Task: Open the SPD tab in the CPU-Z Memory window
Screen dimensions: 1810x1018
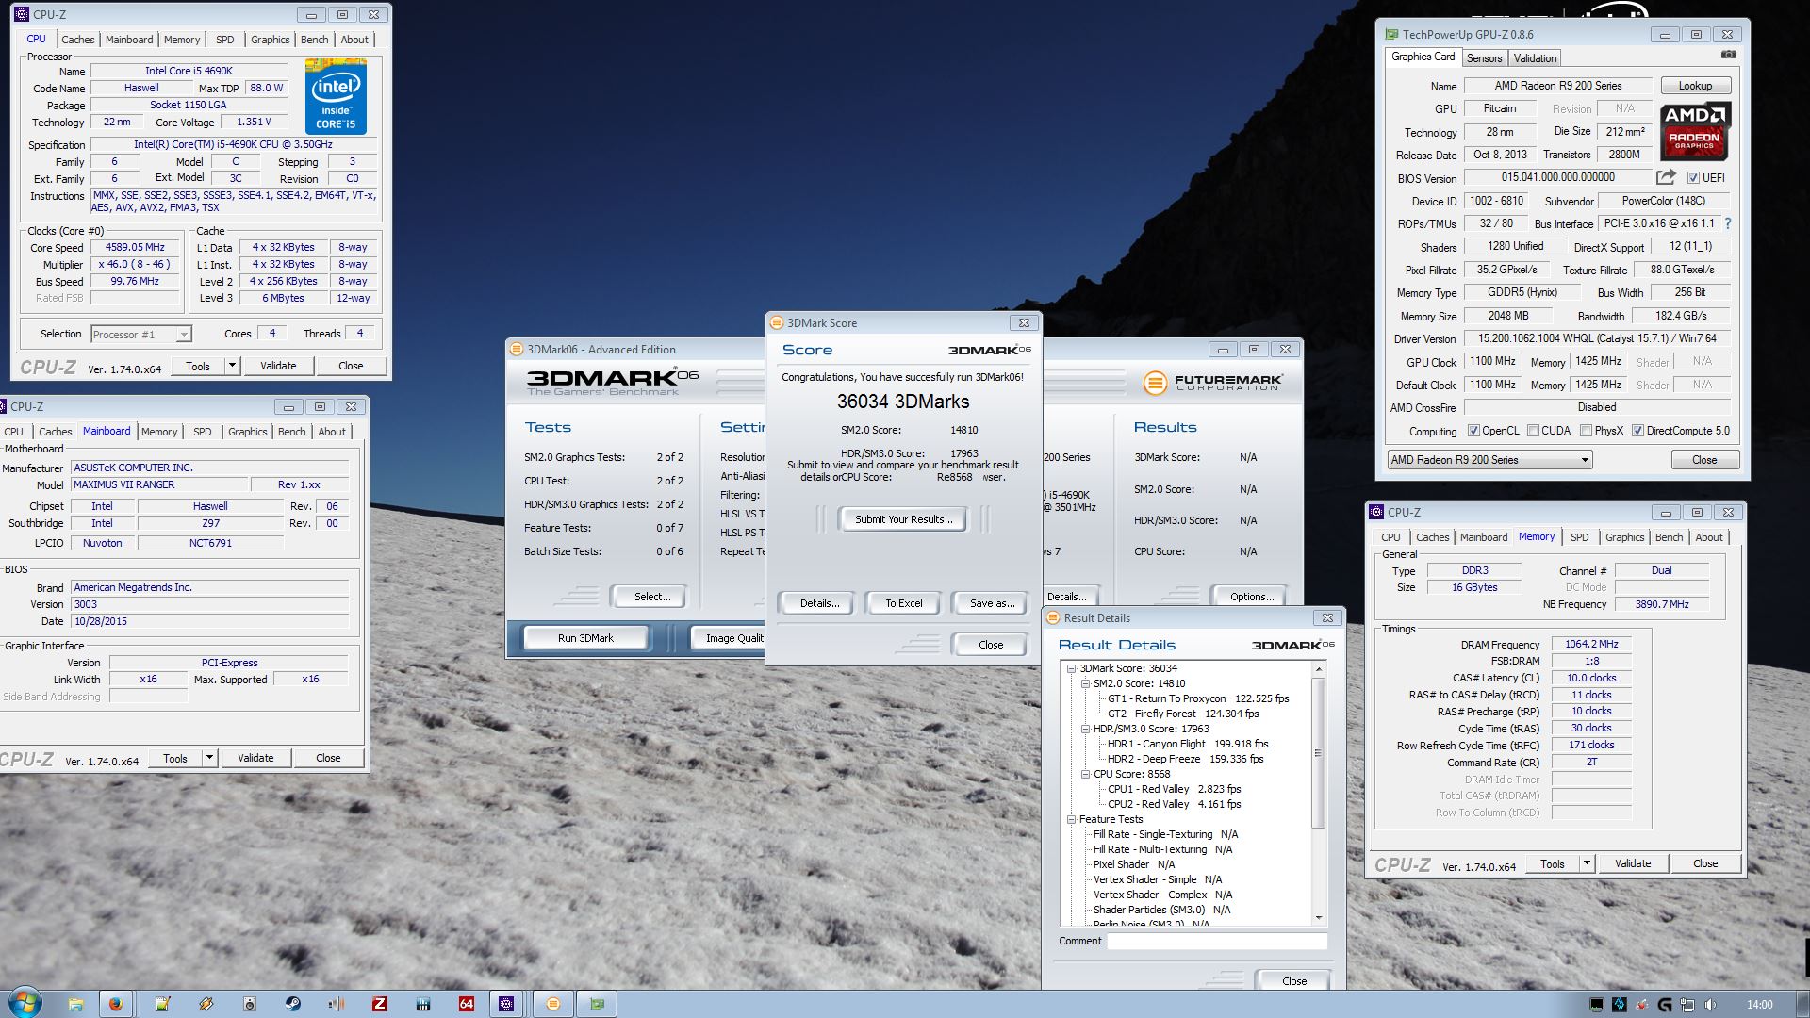Action: point(1579,537)
